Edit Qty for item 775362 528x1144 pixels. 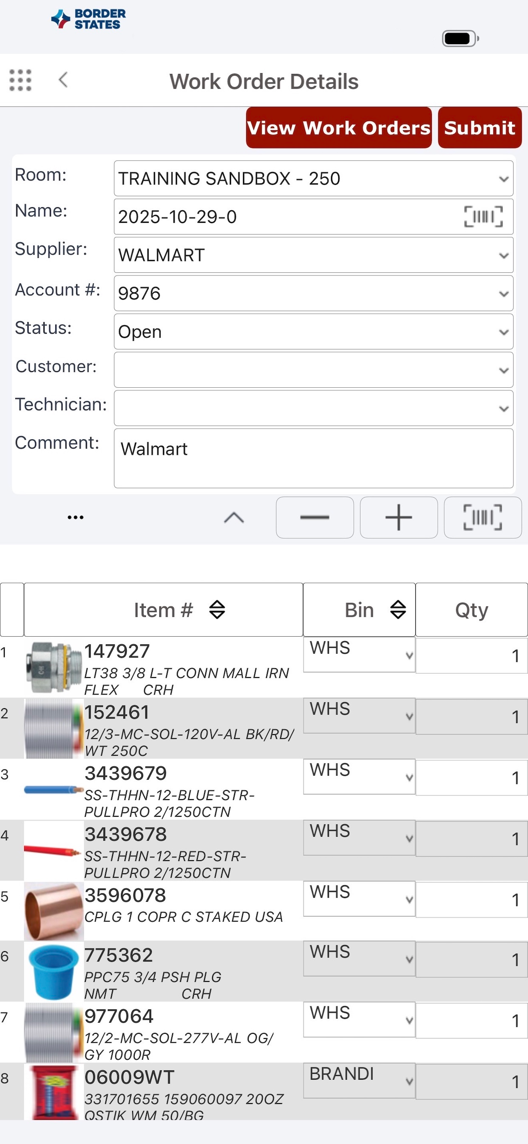pos(471,959)
